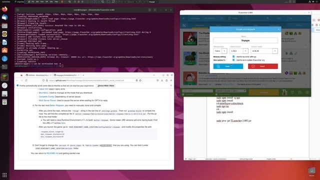Open LibreOffice Writer from the dock
The height and width of the screenshot is (180, 320).
coord(4,42)
